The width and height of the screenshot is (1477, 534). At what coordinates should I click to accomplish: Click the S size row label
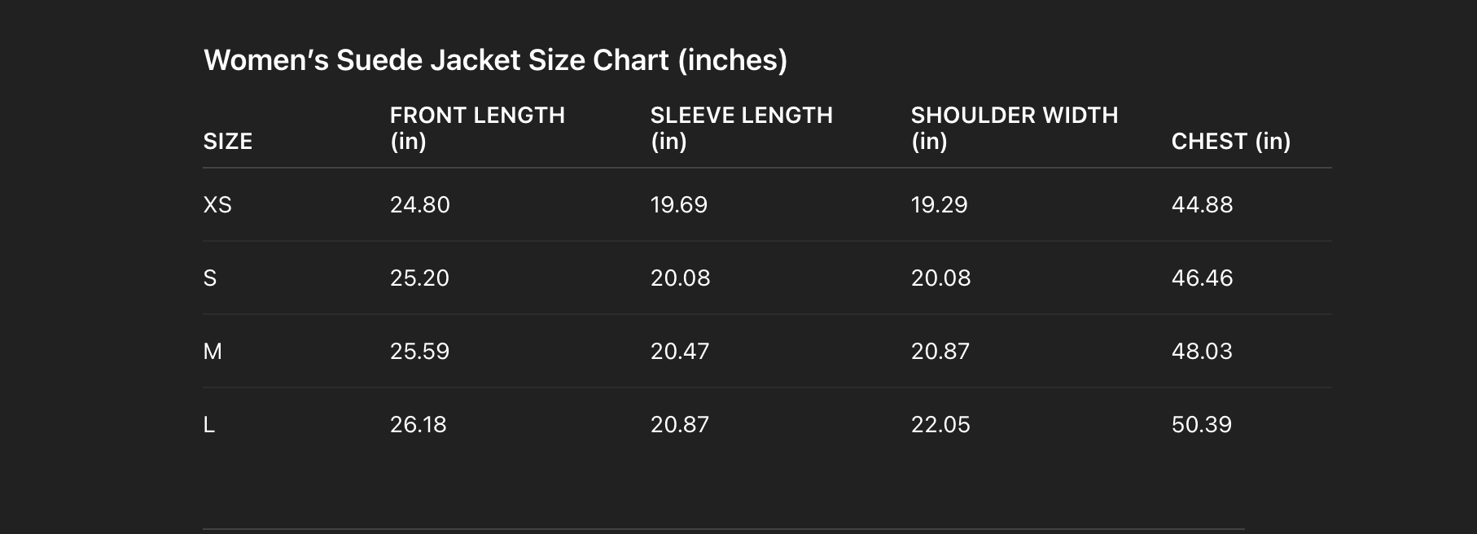(x=210, y=278)
